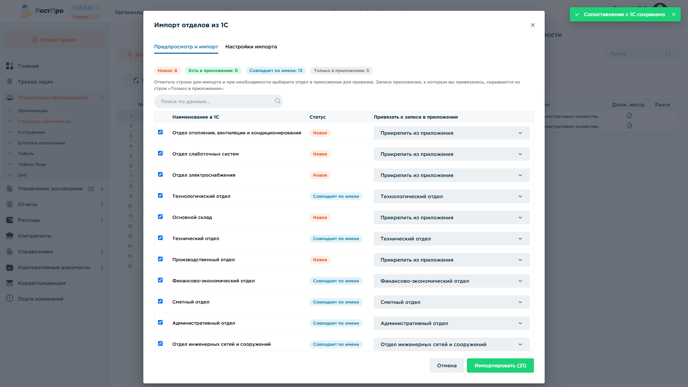Click the Импортировать (21) button
Screen dimensions: 688x387
(500, 365)
